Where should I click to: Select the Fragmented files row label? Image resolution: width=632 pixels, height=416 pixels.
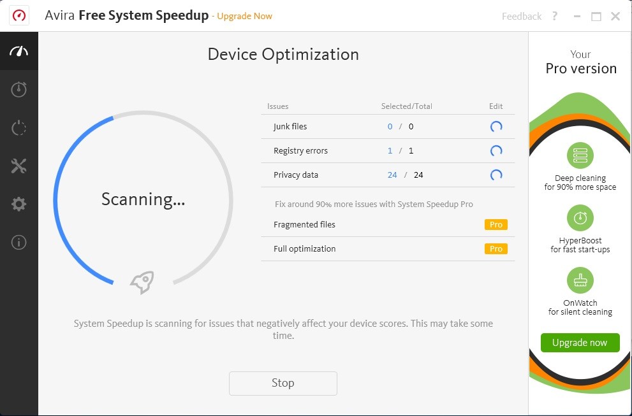[304, 225]
